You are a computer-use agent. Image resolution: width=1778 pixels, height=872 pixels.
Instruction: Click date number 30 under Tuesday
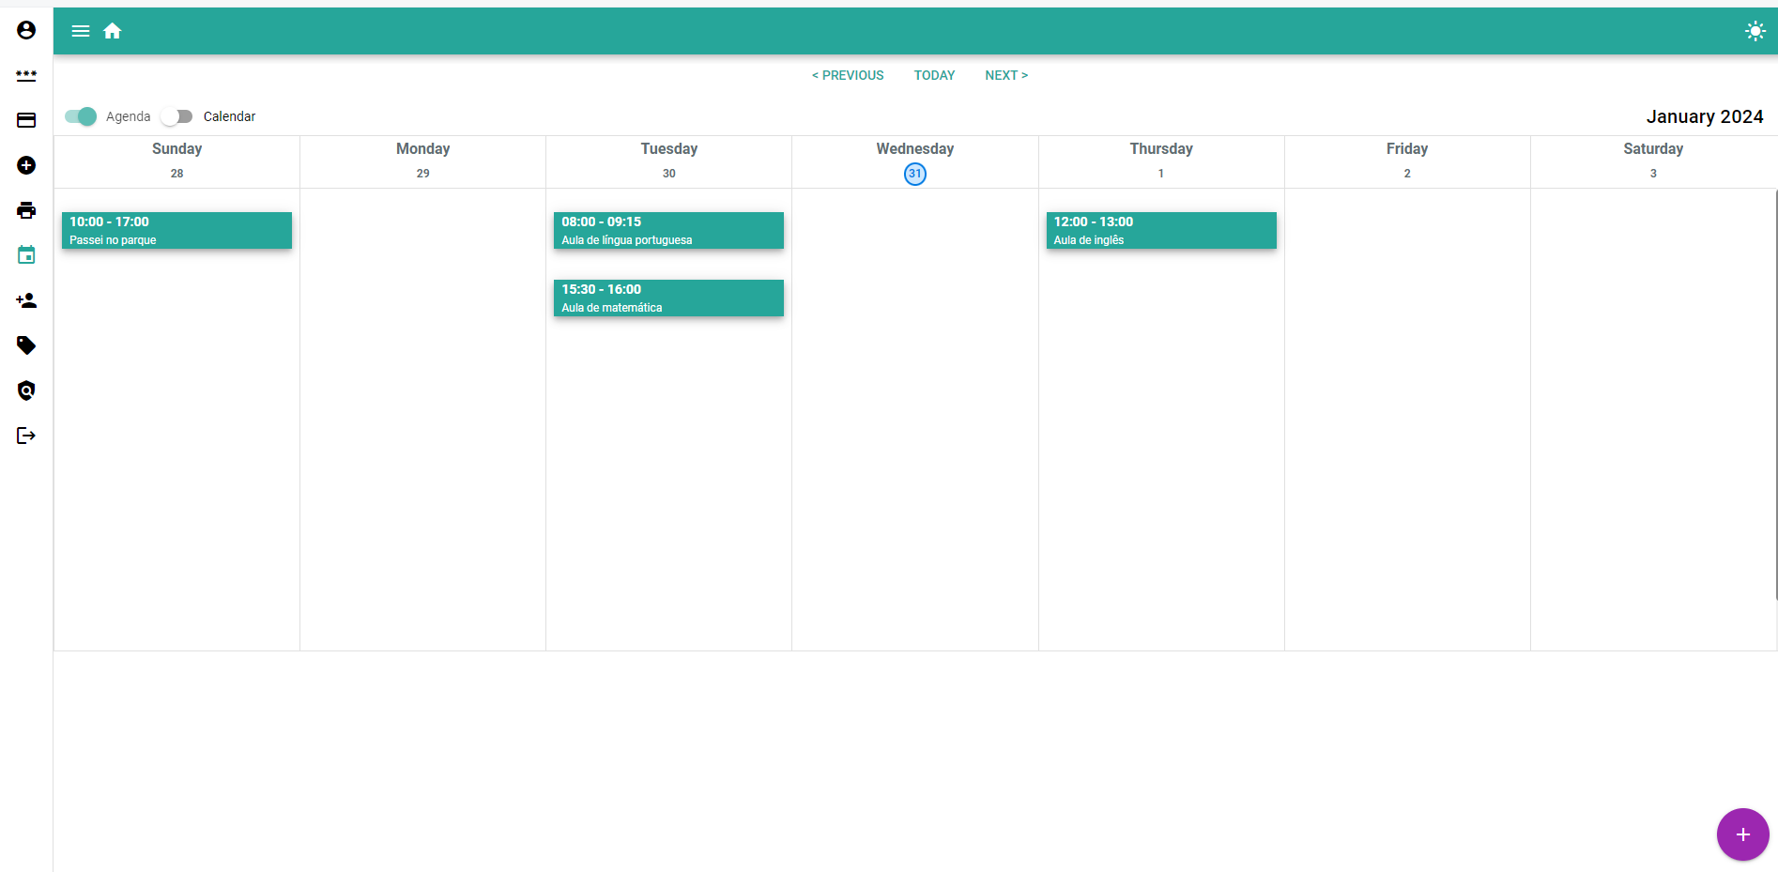[x=668, y=174]
